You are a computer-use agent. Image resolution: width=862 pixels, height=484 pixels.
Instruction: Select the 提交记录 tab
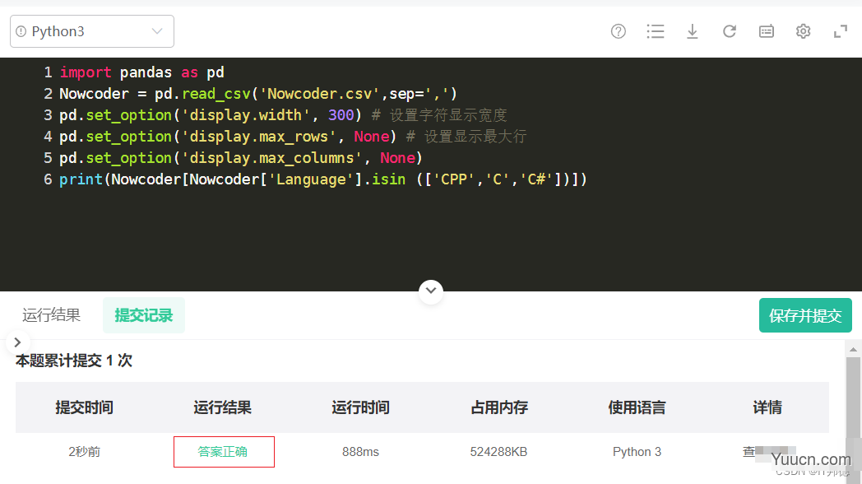(x=144, y=315)
